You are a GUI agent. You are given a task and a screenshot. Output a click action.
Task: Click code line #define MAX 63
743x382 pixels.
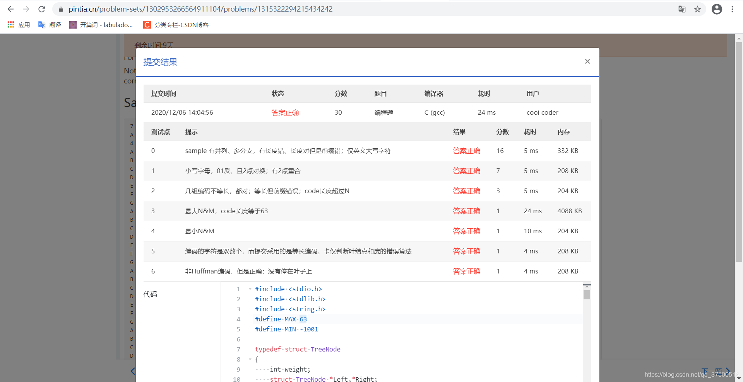coord(281,319)
